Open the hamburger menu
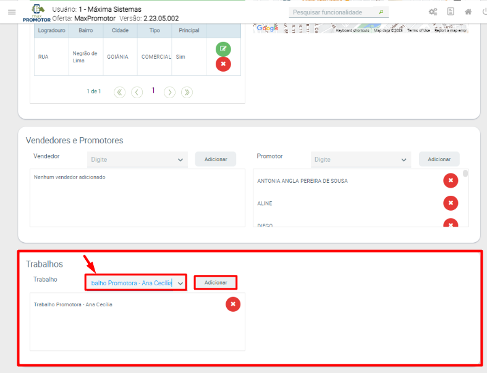Screen dimensions: 487x373 coord(12,12)
